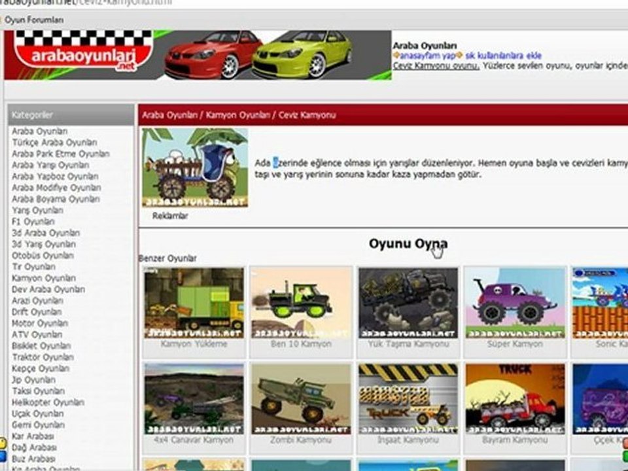Select the 'ATV Oyunları' category
The image size is (628, 471).
[x=37, y=334]
